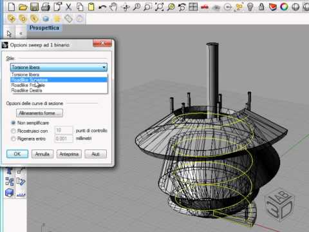Undo with the curved arrow icon
This screenshot has width=309, height=232.
click(x=102, y=7)
